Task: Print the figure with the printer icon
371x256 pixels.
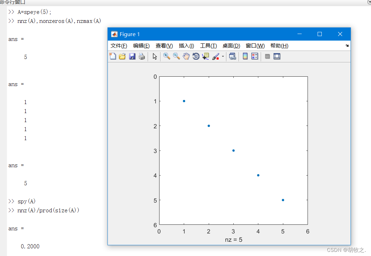Action: pyautogui.click(x=142, y=56)
